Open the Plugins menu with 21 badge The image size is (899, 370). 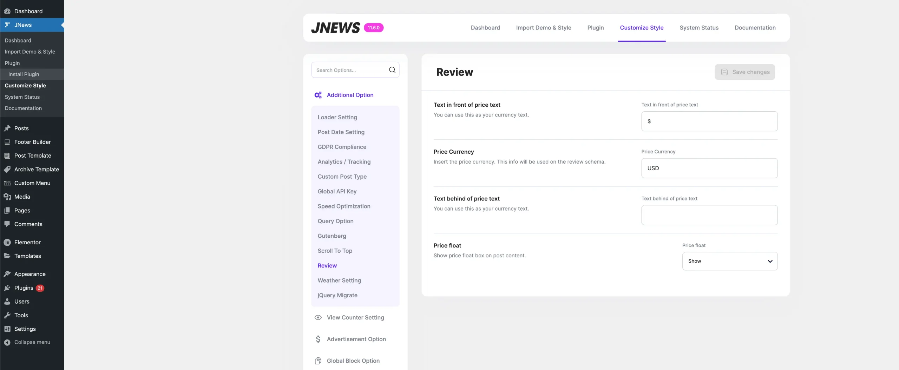[x=24, y=288]
